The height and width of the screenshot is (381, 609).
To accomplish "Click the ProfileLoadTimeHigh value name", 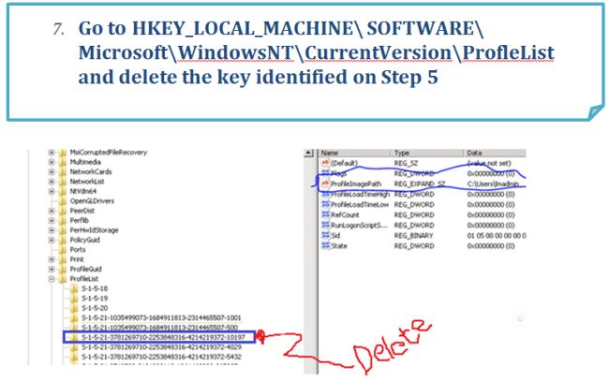I will 360,194.
